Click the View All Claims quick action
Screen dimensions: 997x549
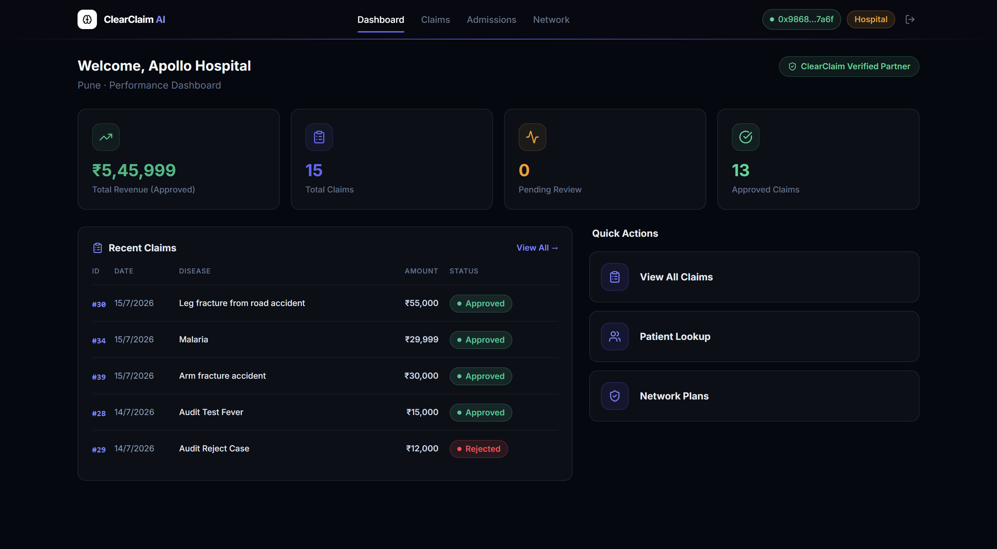(x=754, y=277)
